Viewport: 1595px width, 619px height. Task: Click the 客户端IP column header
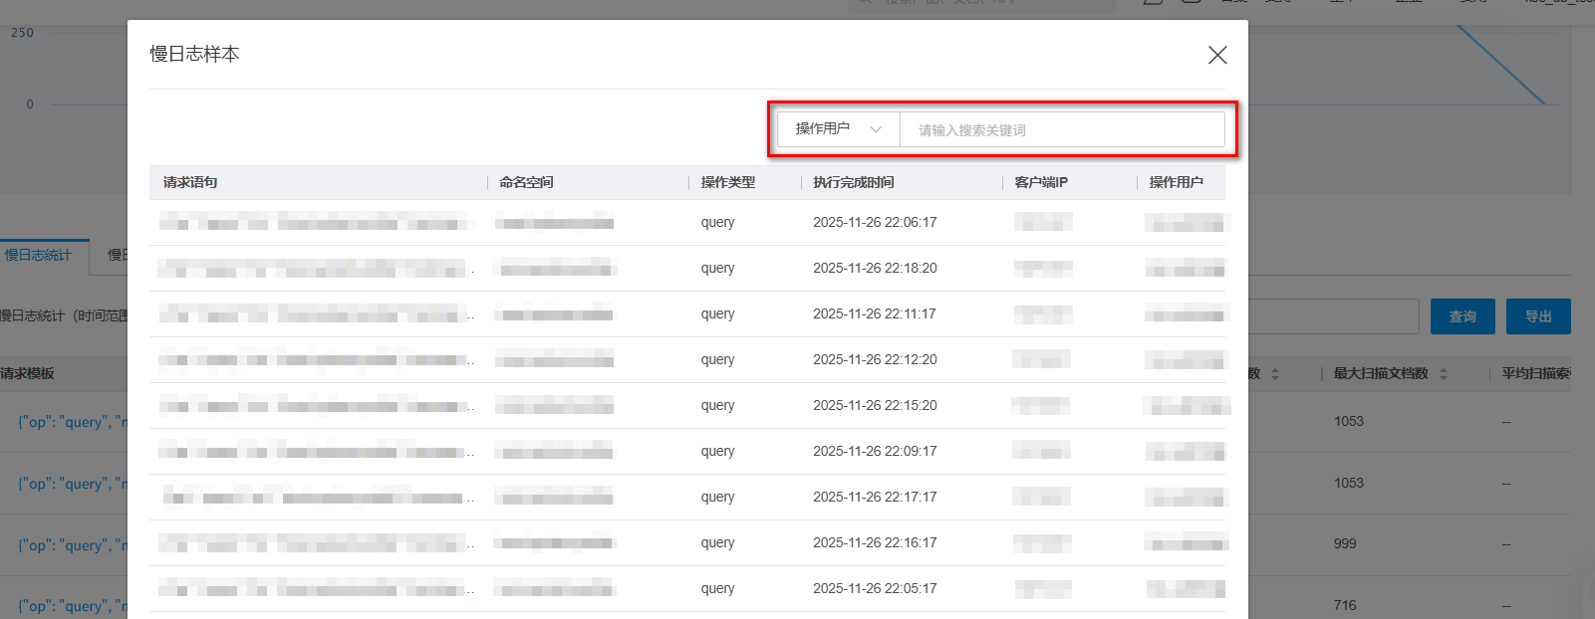pyautogui.click(x=1040, y=182)
